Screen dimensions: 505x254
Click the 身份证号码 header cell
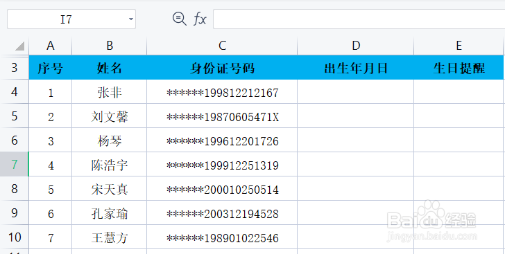click(222, 68)
